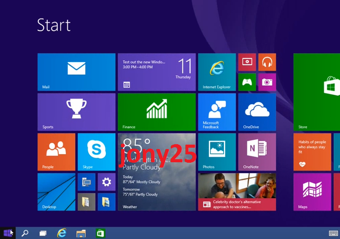
Task: Open the Calendar tile showing Thursday 11
Action: (157, 72)
